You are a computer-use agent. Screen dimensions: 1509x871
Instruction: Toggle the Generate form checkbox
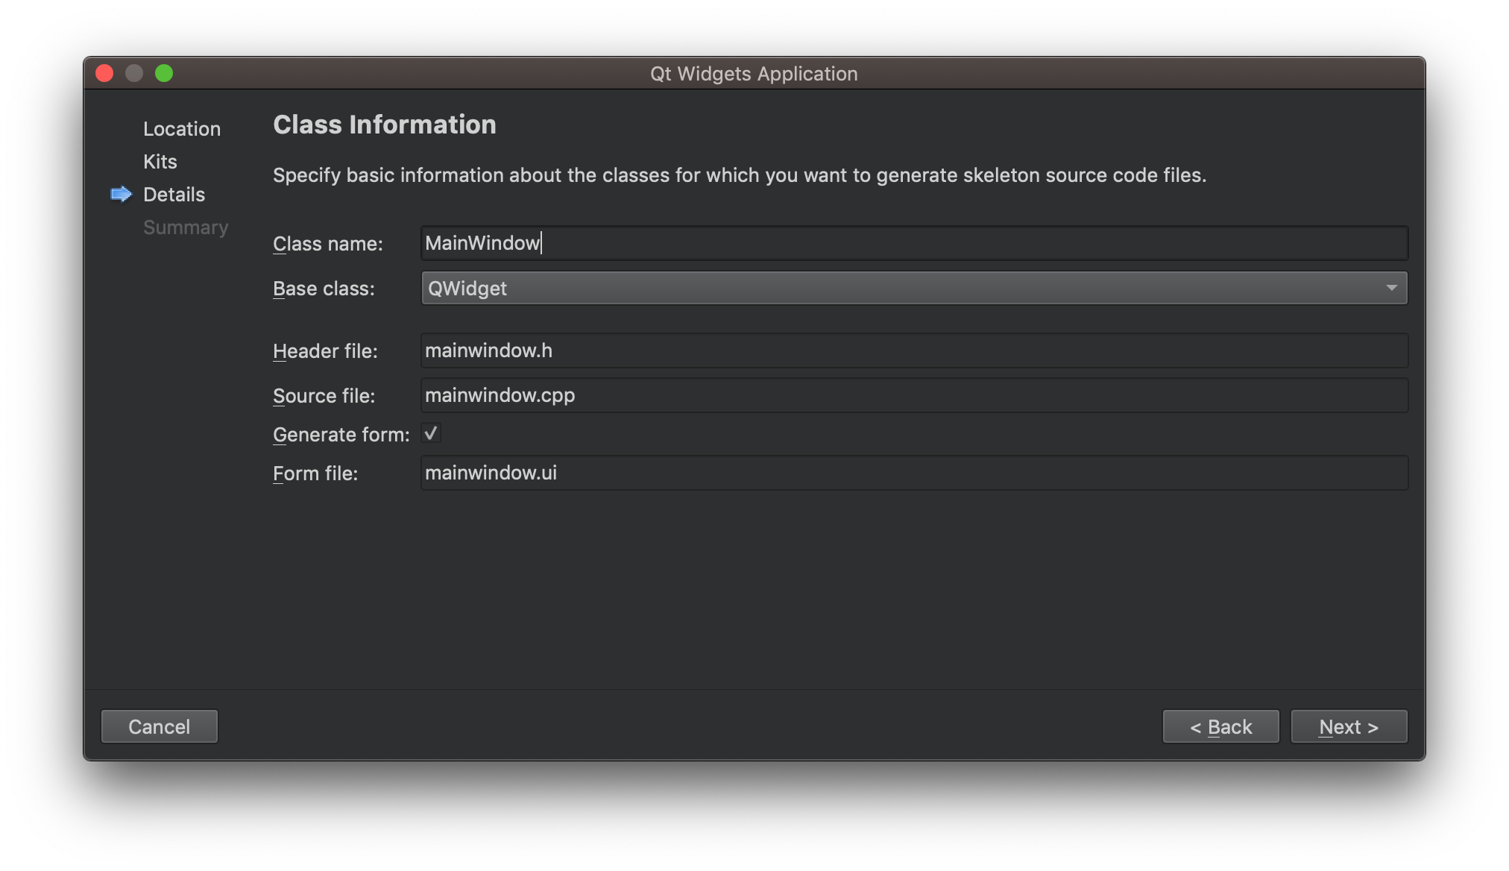point(431,433)
